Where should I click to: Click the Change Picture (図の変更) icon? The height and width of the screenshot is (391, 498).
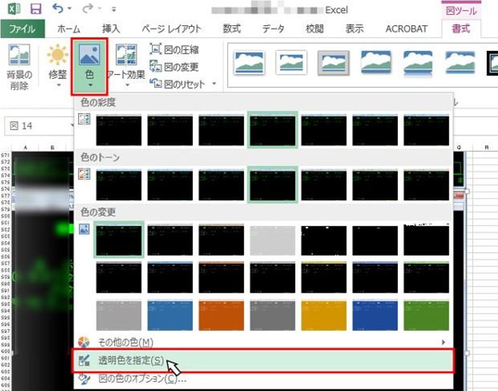point(155,66)
